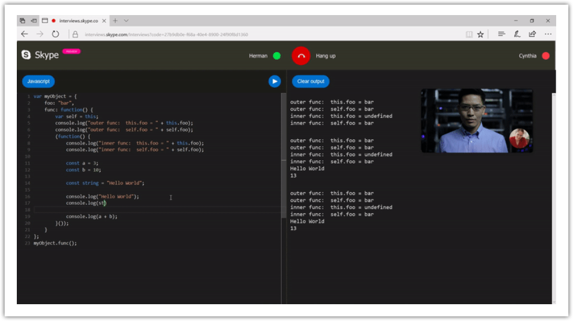Click the browser refresh icon
The image size is (573, 321).
[x=56, y=34]
